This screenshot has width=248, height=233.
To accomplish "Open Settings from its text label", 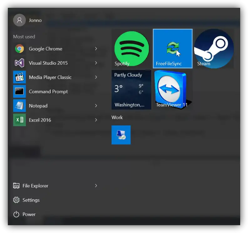I will point(31,200).
